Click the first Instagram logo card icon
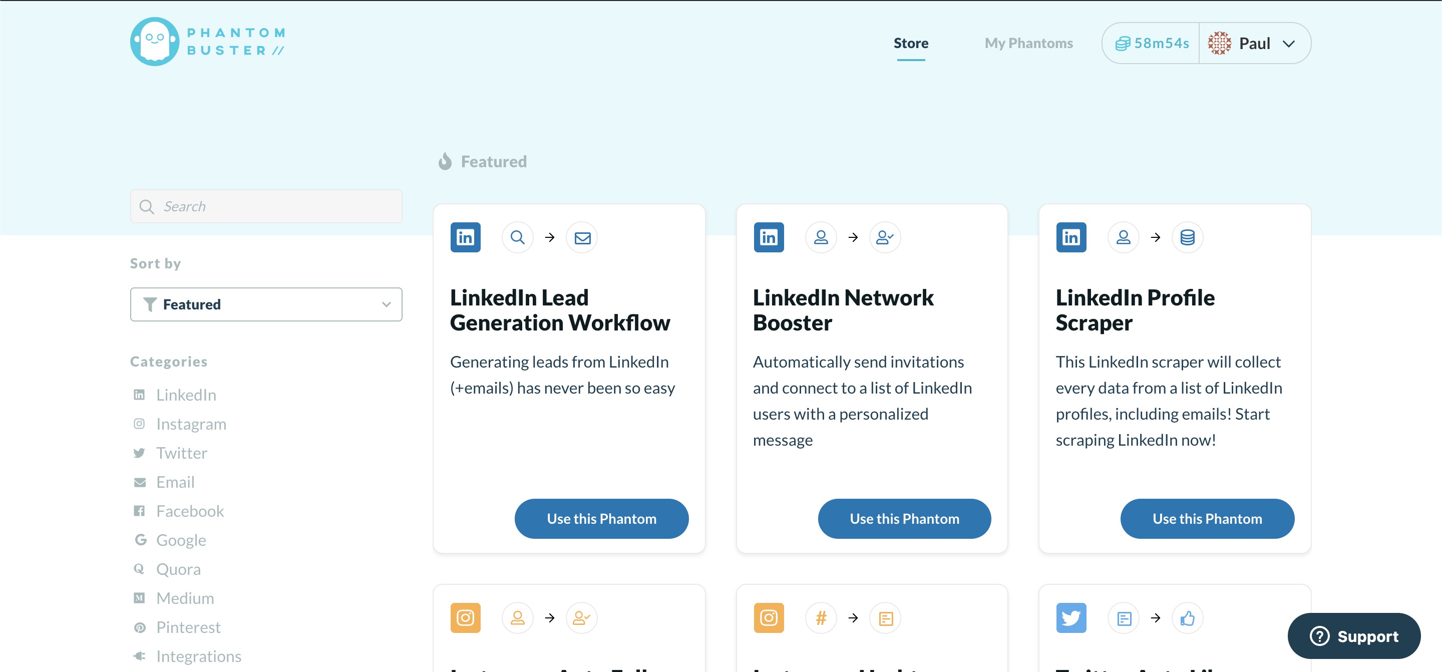1442x672 pixels. pyautogui.click(x=465, y=618)
